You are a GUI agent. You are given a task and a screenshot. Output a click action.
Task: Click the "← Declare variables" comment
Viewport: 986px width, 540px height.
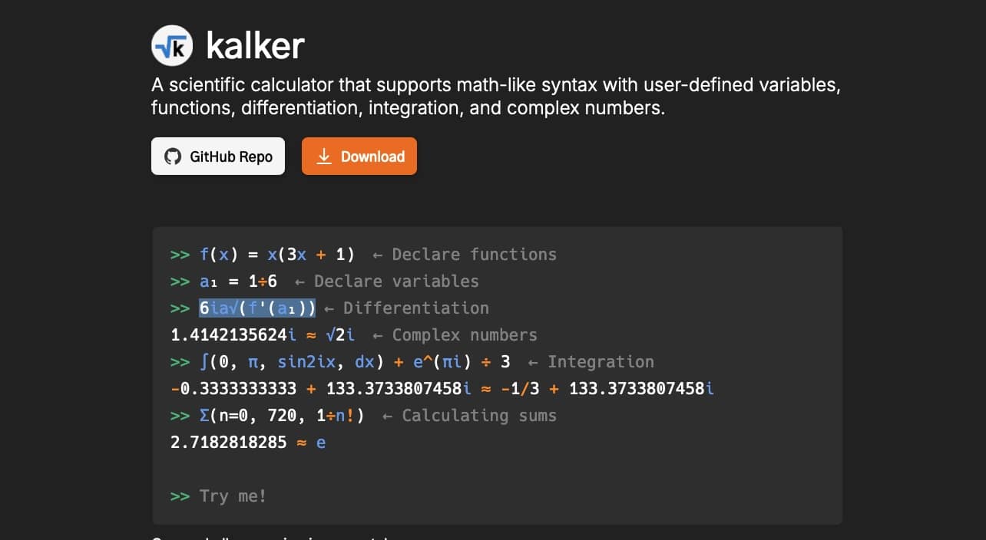pyautogui.click(x=386, y=282)
